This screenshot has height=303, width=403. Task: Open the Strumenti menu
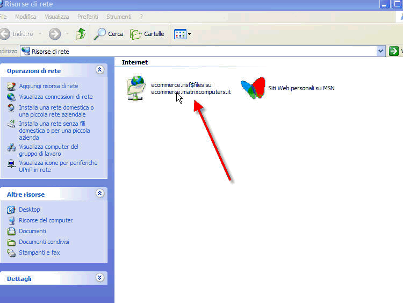pyautogui.click(x=119, y=17)
